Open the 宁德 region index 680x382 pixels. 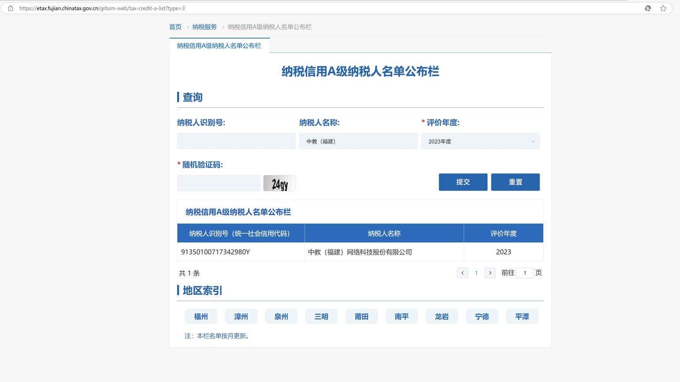[482, 317]
